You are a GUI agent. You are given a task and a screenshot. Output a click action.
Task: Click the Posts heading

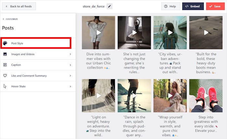[8, 28]
